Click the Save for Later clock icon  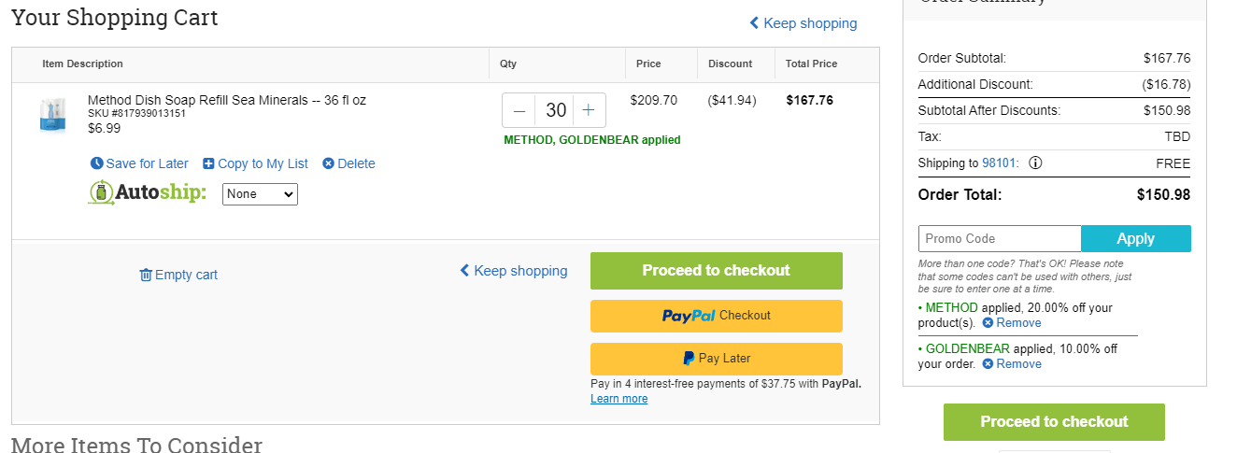coord(97,163)
